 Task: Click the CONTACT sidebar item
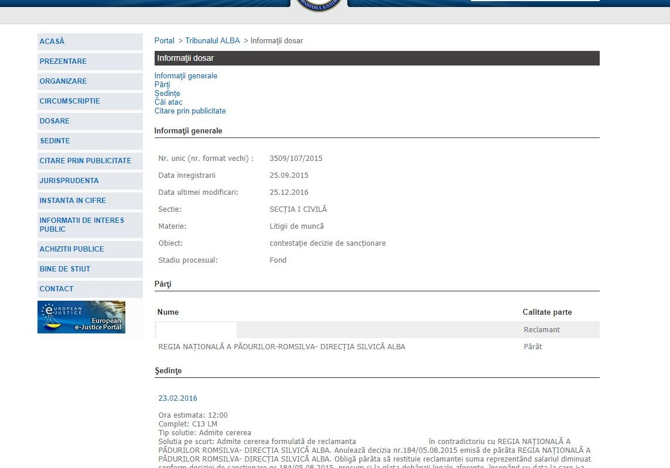(x=56, y=289)
